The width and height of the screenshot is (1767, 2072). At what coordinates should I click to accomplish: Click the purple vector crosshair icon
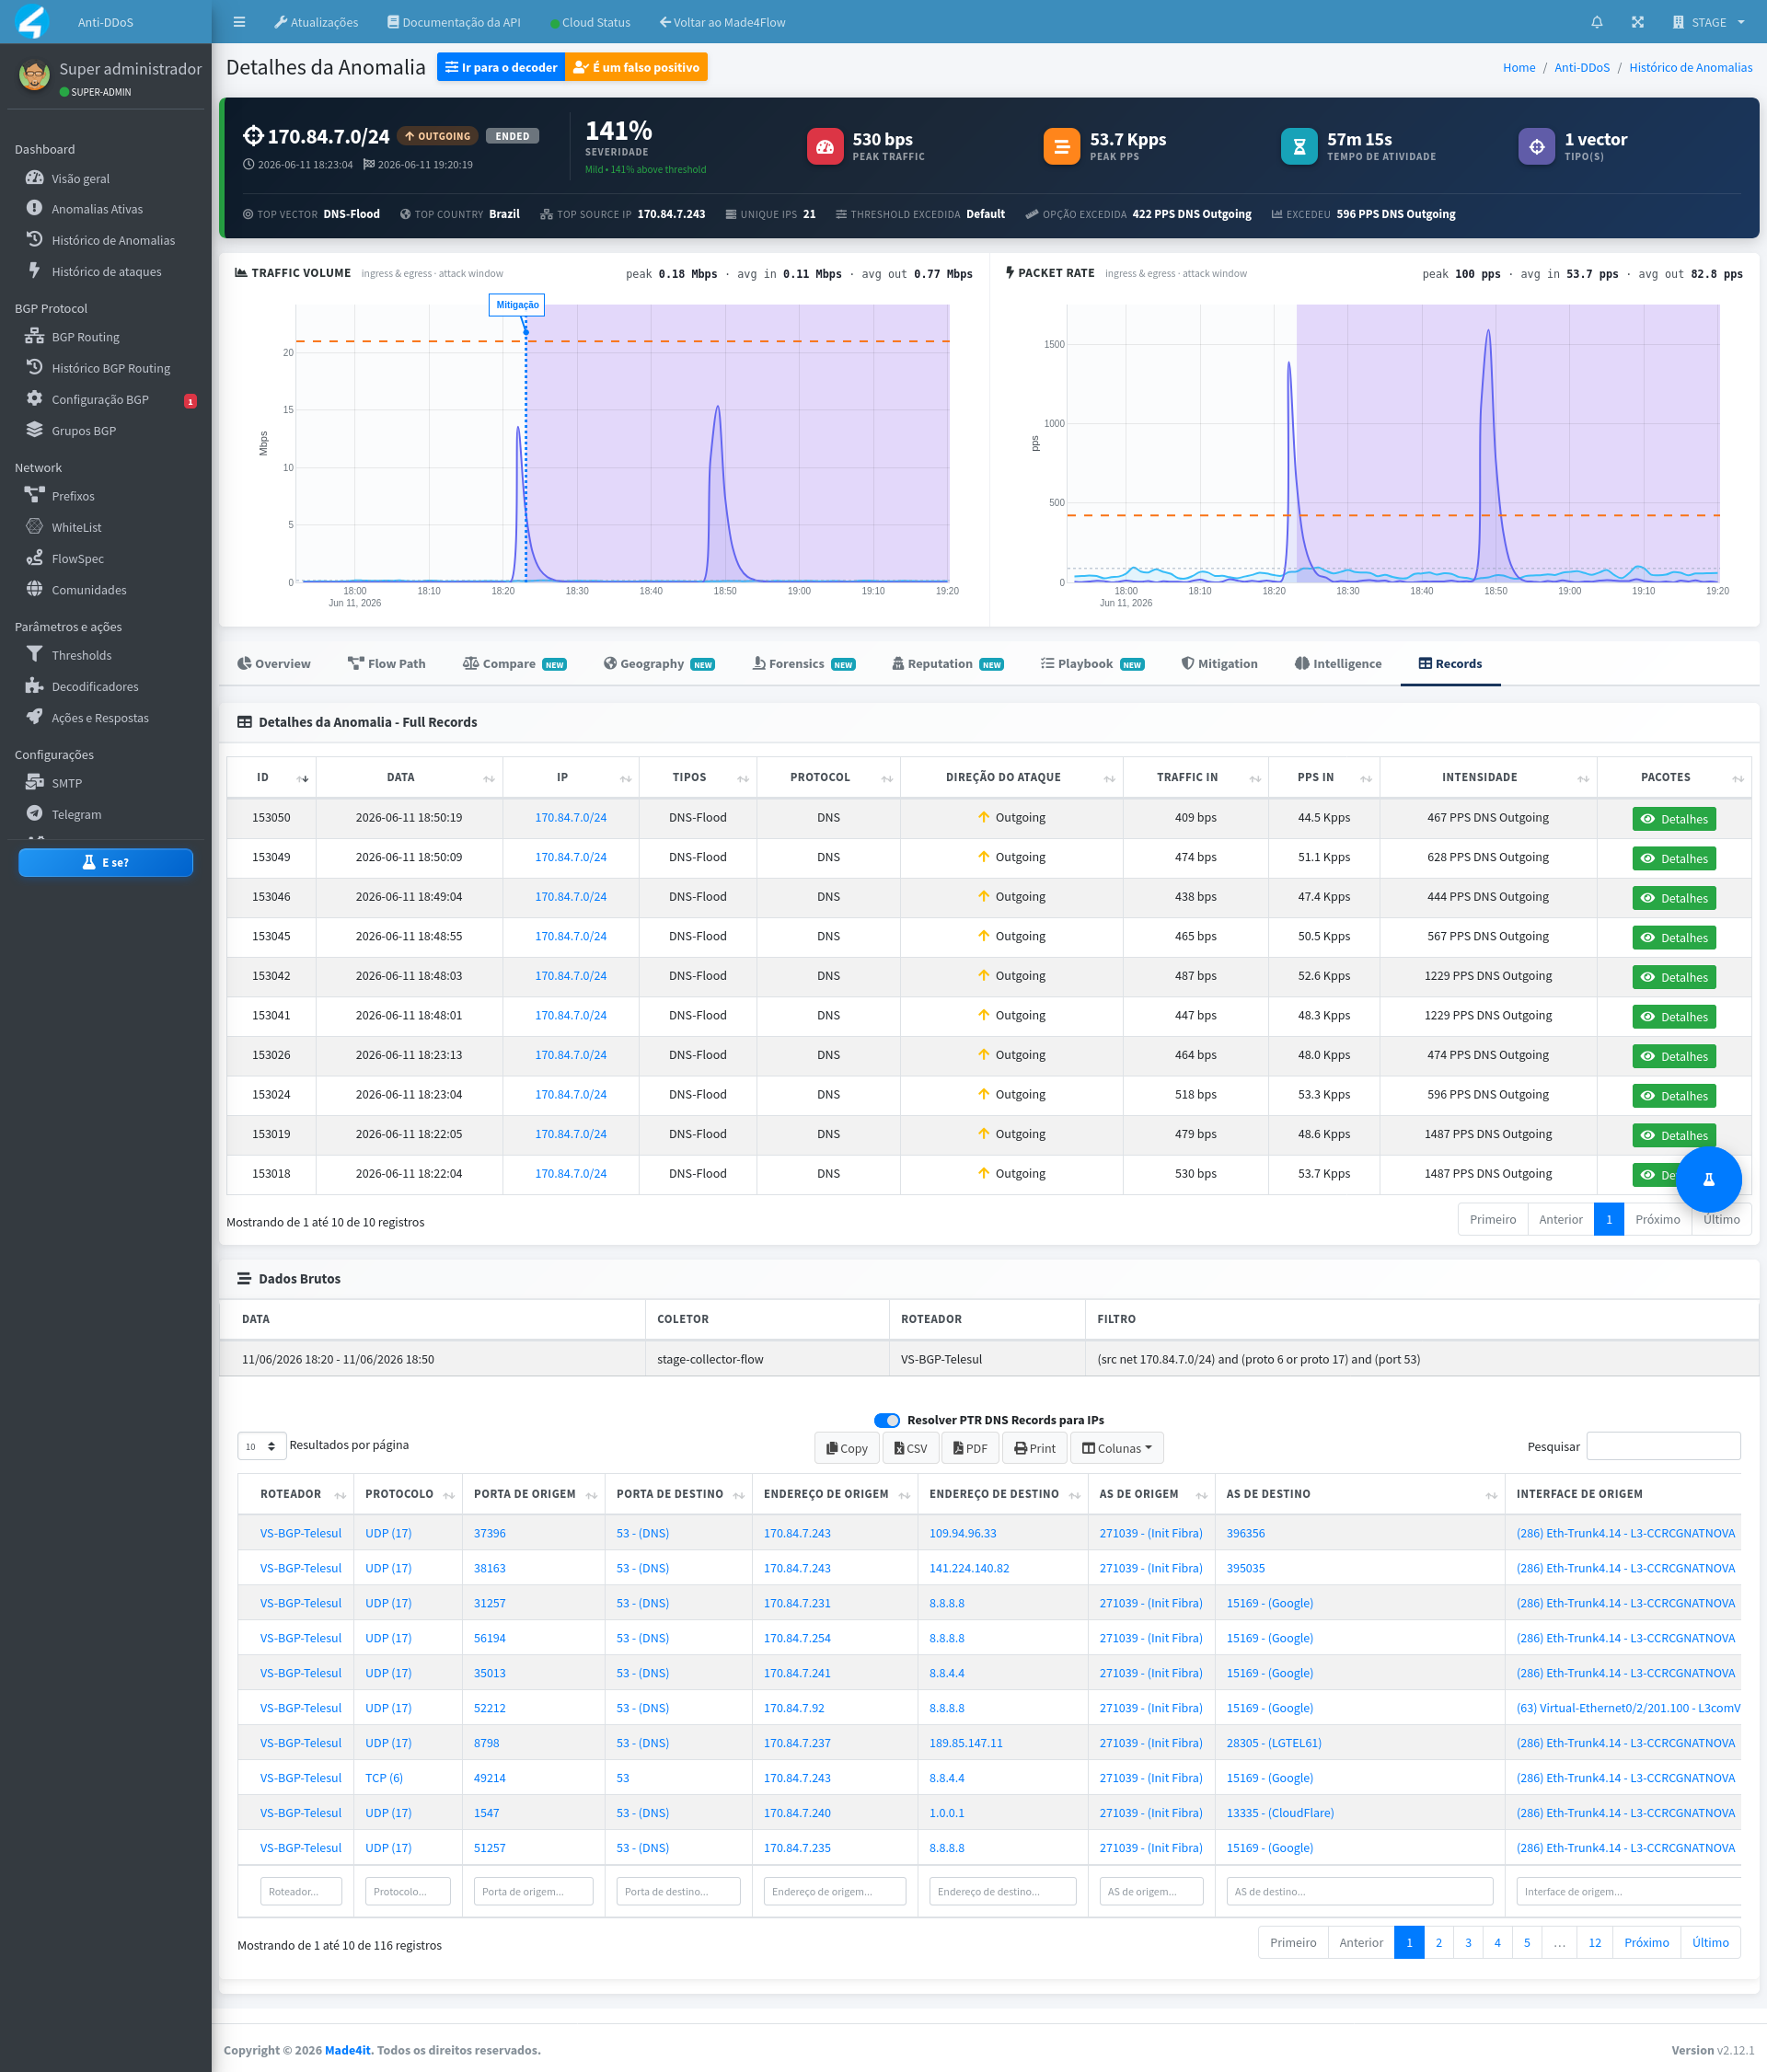coord(1537,146)
